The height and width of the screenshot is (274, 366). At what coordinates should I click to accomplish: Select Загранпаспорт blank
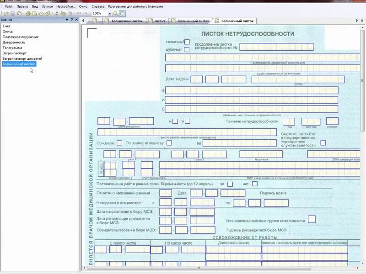[15, 53]
